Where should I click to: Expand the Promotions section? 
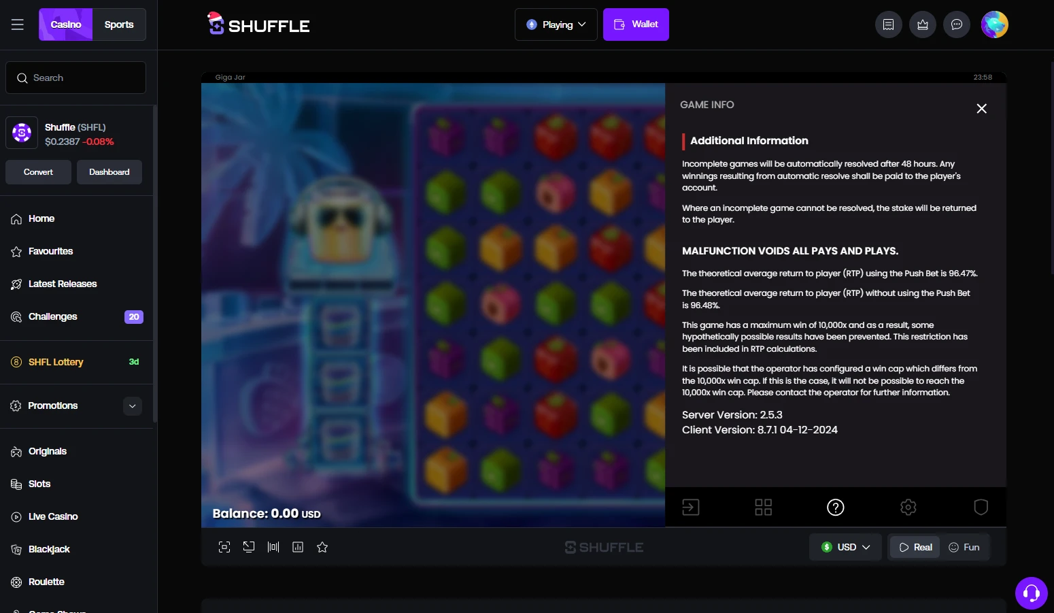(x=133, y=406)
